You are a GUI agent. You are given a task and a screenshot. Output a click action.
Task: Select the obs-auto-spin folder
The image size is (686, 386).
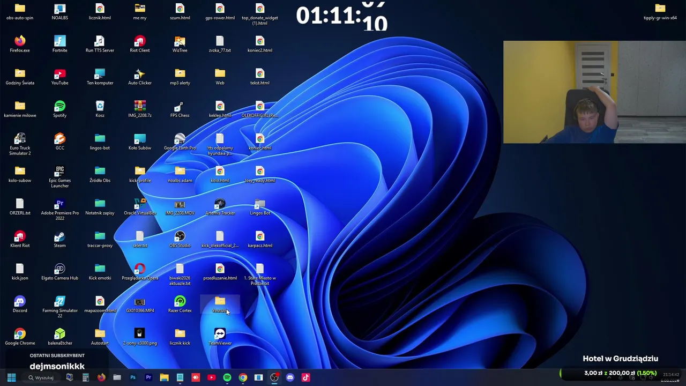click(x=20, y=11)
